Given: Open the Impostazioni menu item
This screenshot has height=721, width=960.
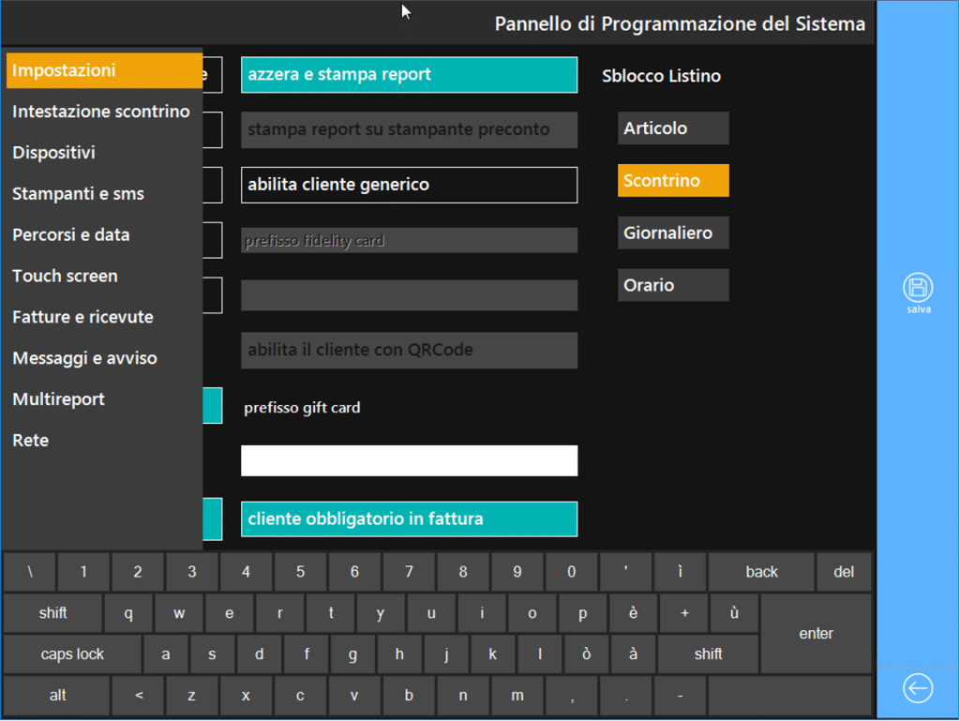Looking at the screenshot, I should 104,70.
